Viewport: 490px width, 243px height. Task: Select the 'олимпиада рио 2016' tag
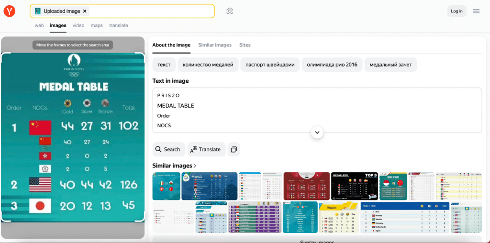click(x=332, y=65)
